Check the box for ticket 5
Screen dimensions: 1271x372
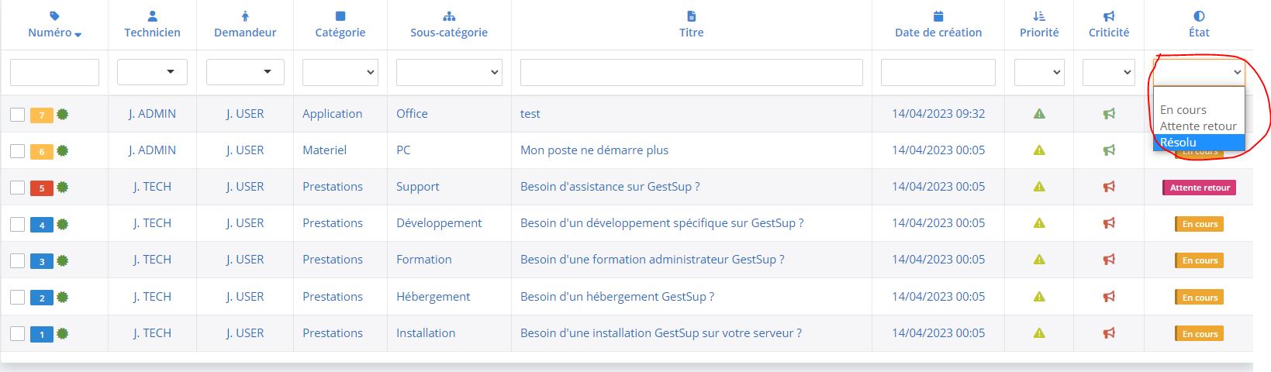[x=17, y=188]
